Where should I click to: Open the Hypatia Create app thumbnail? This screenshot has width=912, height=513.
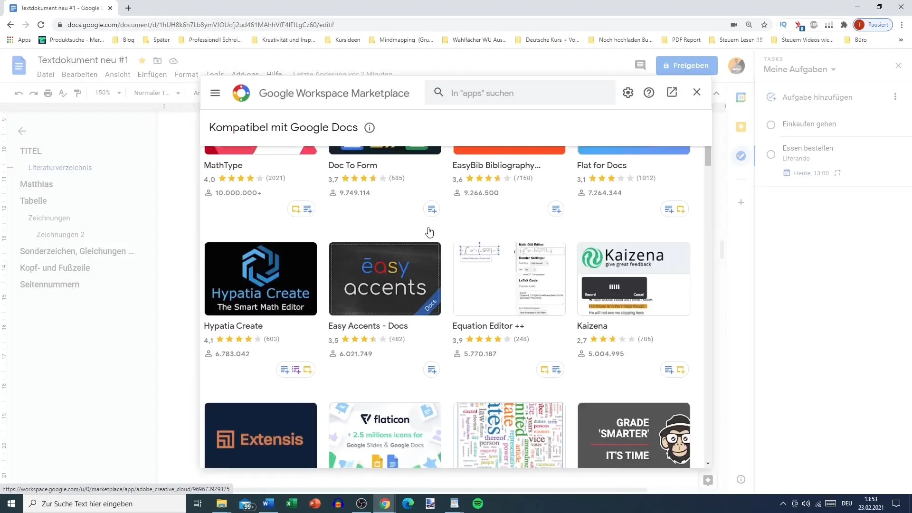pyautogui.click(x=261, y=279)
